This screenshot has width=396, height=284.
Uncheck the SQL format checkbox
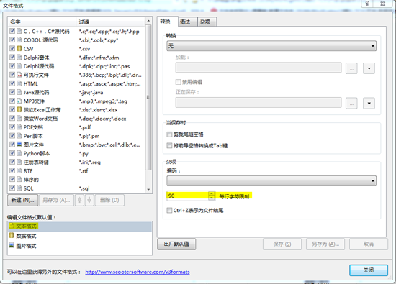[x=12, y=188]
